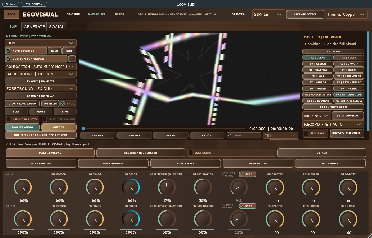372x238 pixels.
Task: Toggle the Auto Director checkbox
Action: pos(8,51)
